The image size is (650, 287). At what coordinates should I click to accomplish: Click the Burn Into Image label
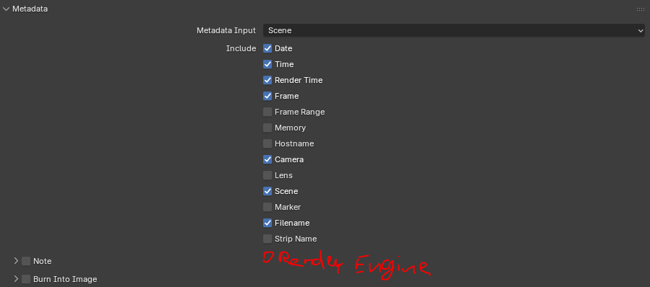[65, 279]
